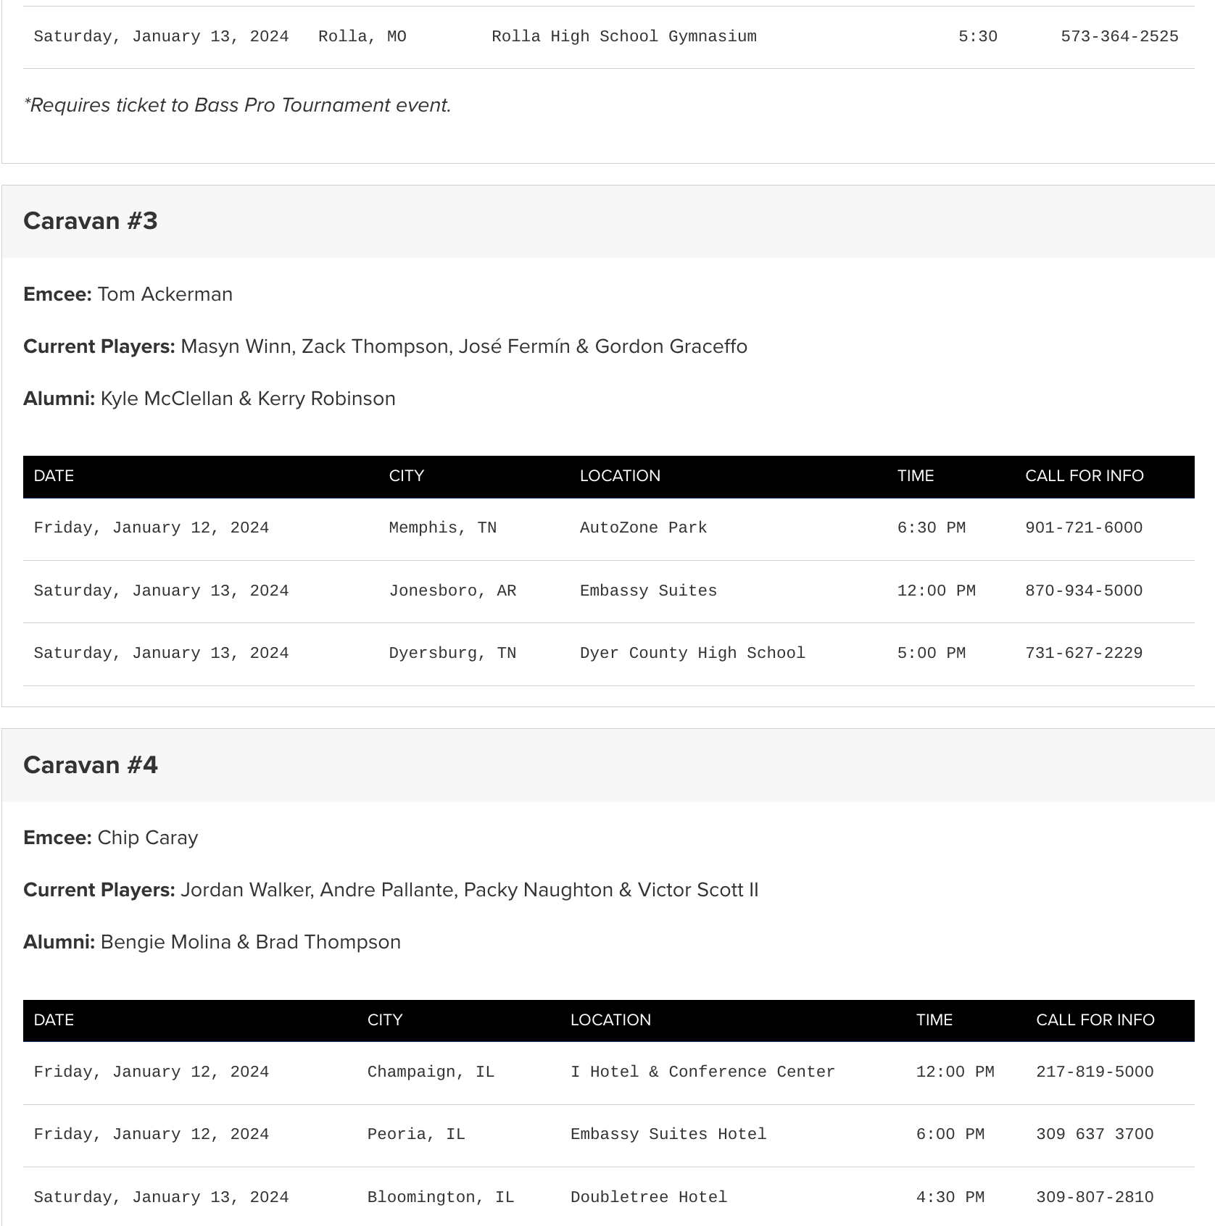Click emcee name Tom Ackerman

point(165,294)
